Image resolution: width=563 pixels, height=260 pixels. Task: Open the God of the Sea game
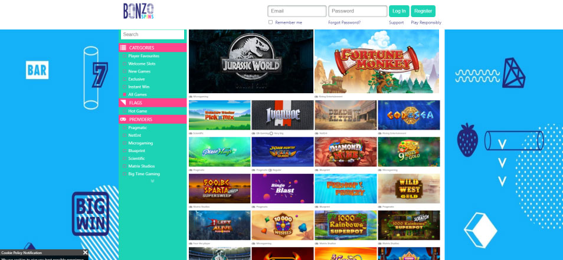[x=409, y=115]
